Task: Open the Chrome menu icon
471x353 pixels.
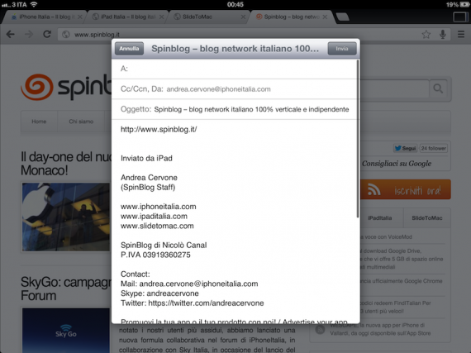Action: 461,35
